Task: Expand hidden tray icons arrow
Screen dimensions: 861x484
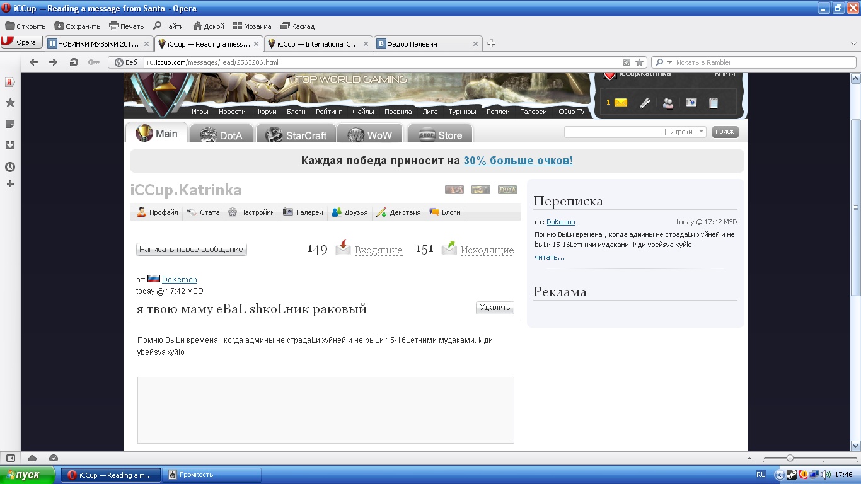Action: tap(780, 475)
